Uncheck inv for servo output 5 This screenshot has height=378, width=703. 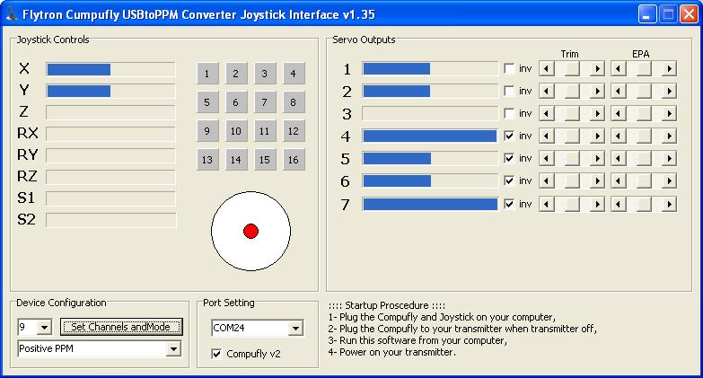[509, 158]
